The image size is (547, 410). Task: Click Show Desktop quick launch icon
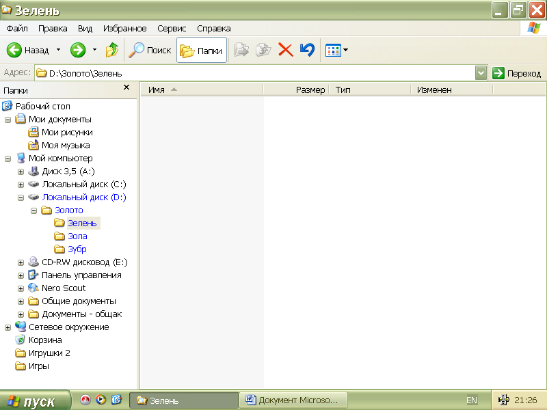[116, 400]
